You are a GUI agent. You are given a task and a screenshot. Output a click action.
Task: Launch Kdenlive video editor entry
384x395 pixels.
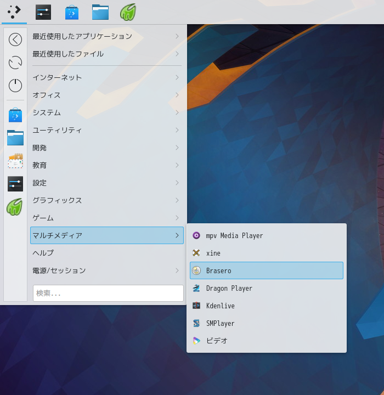click(267, 306)
